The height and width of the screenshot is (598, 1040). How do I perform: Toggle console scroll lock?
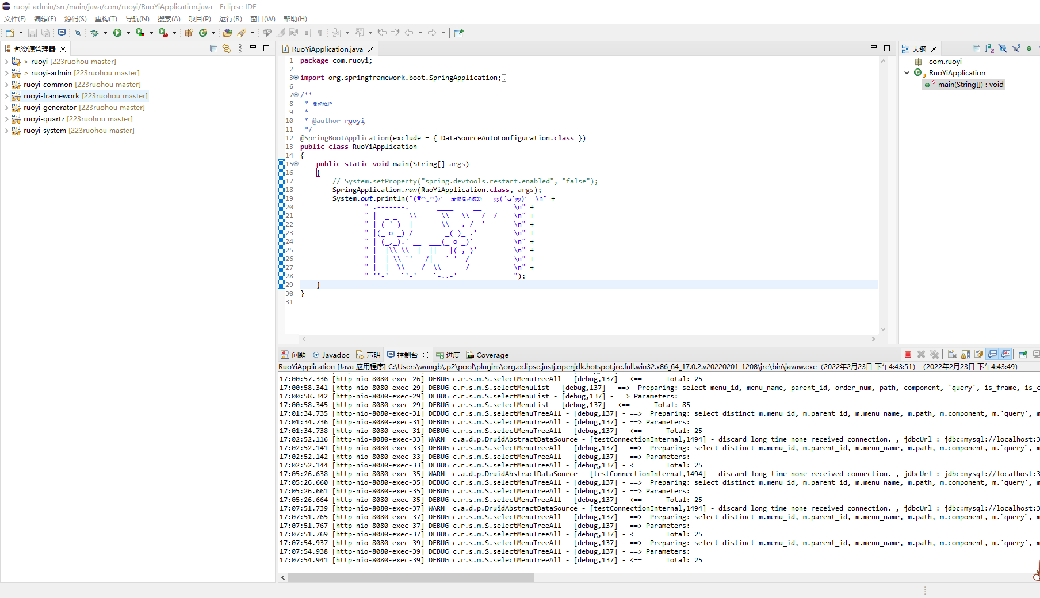[965, 354]
